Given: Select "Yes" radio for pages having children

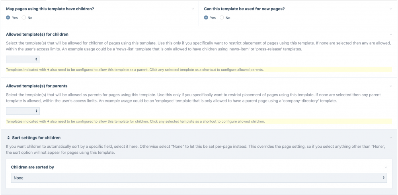Looking at the screenshot, I should [8, 18].
